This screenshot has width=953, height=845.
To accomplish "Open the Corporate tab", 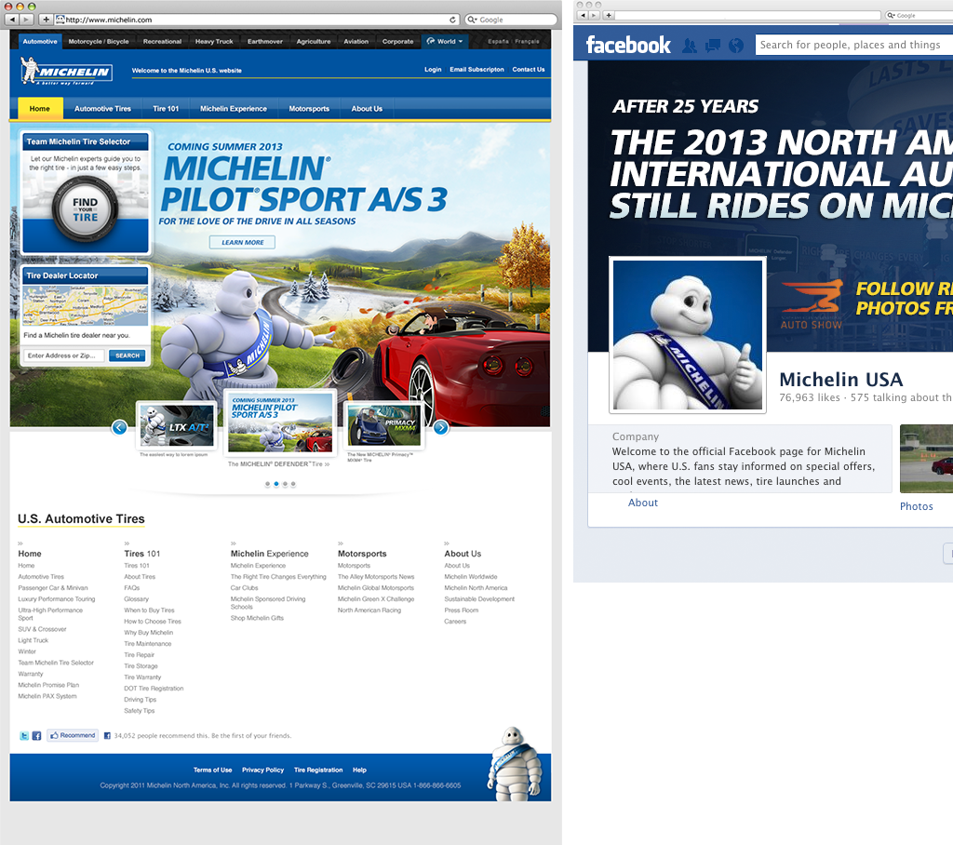I will coord(398,41).
